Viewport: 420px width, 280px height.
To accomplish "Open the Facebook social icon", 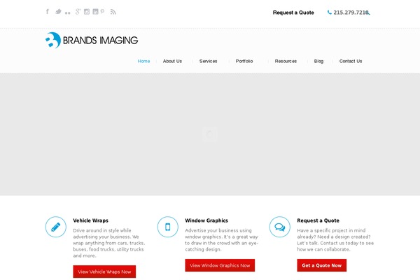I will 48,11.
